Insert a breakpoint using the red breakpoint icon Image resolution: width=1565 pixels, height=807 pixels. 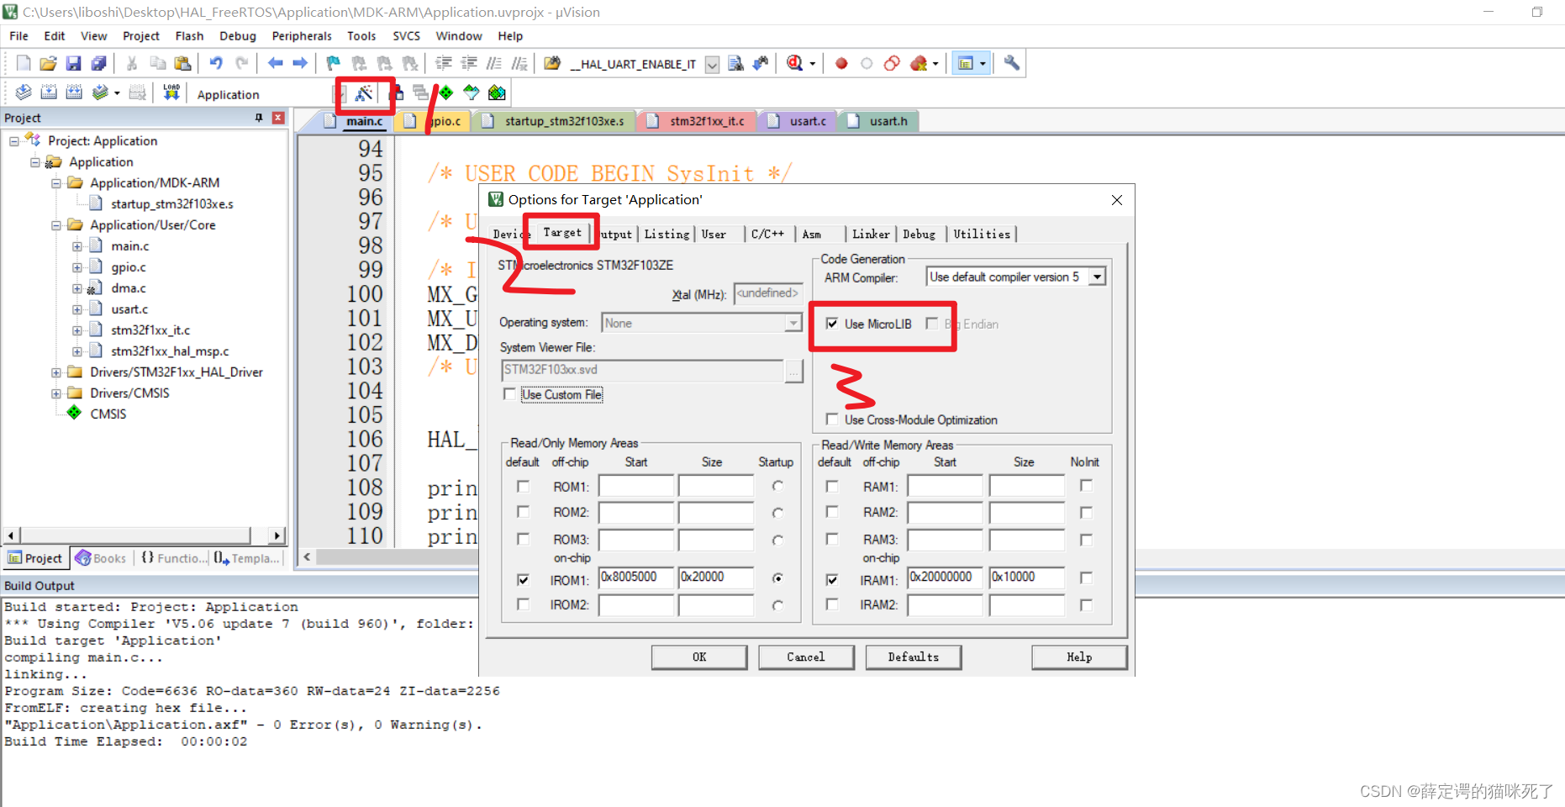pyautogui.click(x=840, y=63)
